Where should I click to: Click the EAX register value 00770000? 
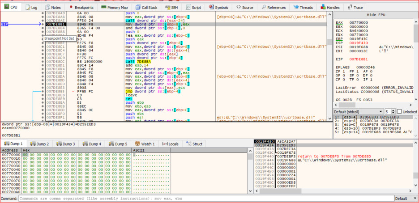pyautogui.click(x=358, y=23)
